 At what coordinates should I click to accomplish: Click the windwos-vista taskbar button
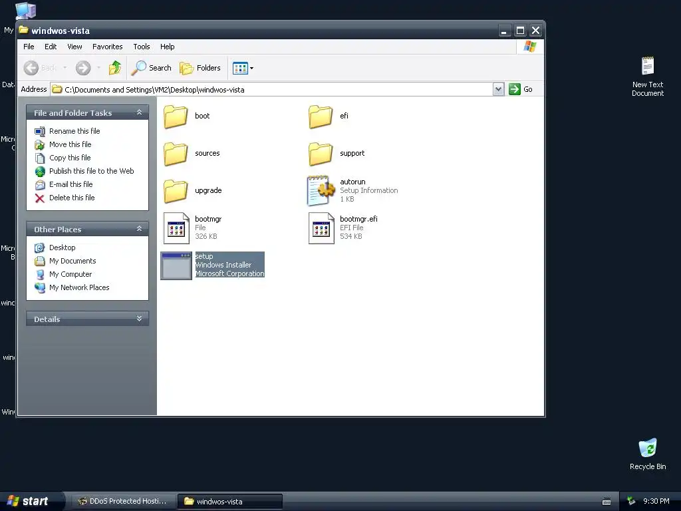pos(230,502)
